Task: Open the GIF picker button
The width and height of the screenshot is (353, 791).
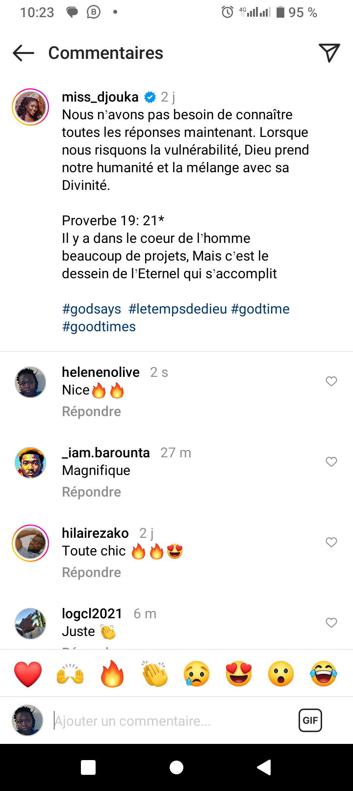Action: point(310,720)
